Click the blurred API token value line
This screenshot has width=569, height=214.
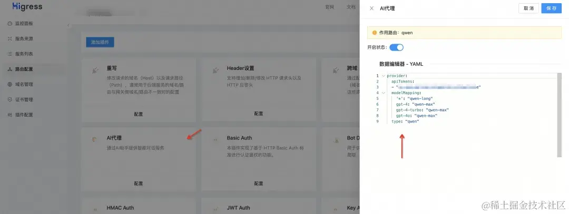436,87
